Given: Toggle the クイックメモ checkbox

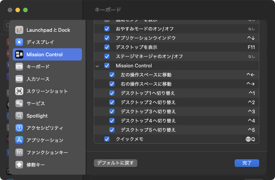Looking at the screenshot, I should click(107, 139).
